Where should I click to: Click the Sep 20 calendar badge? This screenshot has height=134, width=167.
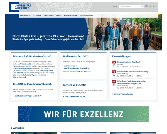pyautogui.click(x=114, y=83)
